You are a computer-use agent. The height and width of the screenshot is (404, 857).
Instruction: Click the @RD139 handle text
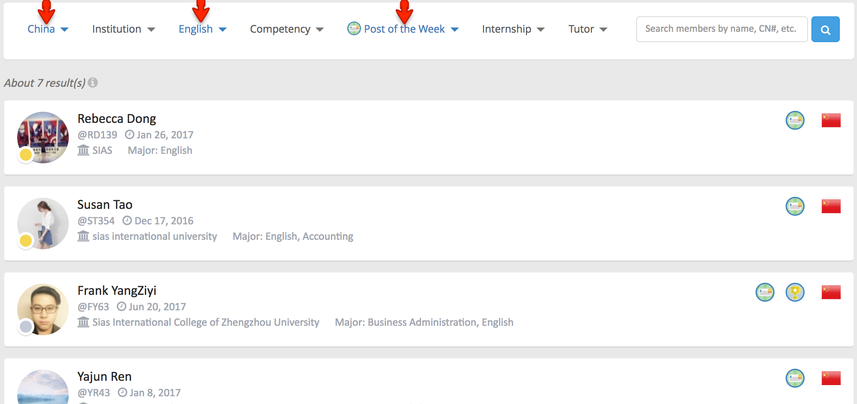point(97,135)
